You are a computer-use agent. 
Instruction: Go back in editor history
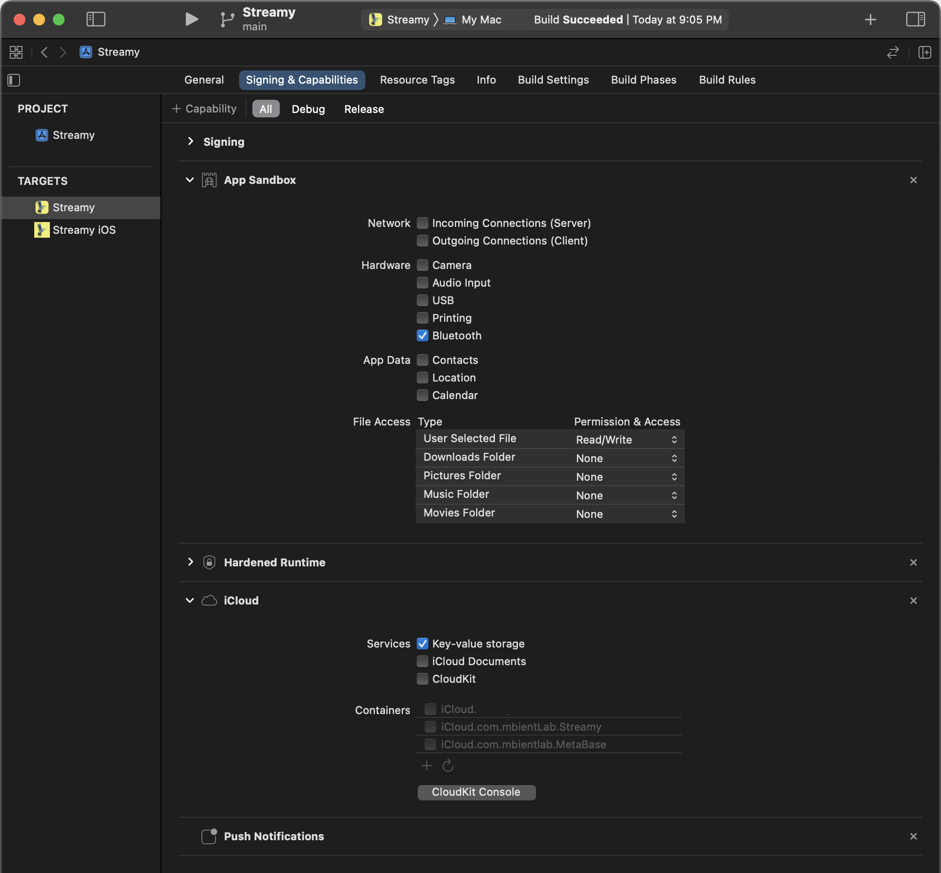coord(45,52)
